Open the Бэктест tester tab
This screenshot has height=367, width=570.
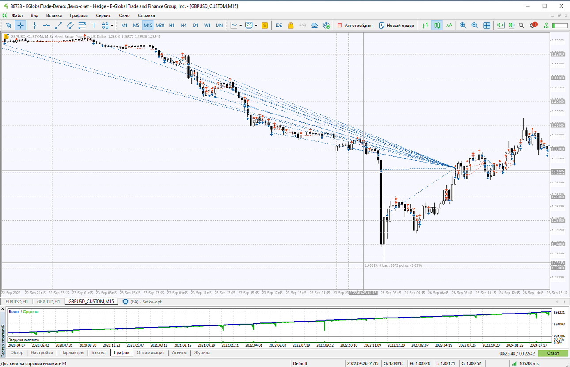[x=99, y=353]
